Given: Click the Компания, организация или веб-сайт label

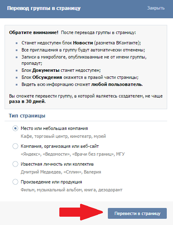Looking at the screenshot, I should pyautogui.click(x=60, y=146).
